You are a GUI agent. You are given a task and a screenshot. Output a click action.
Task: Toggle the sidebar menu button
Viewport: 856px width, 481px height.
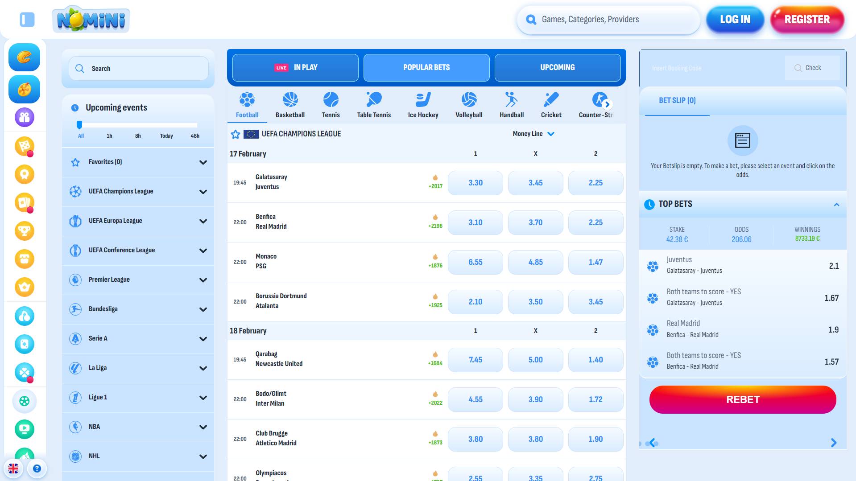27,20
